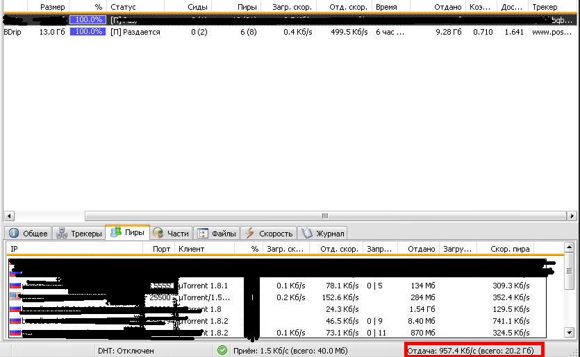Select the Пиры tab
This screenshot has width=580, height=357.
(x=128, y=232)
